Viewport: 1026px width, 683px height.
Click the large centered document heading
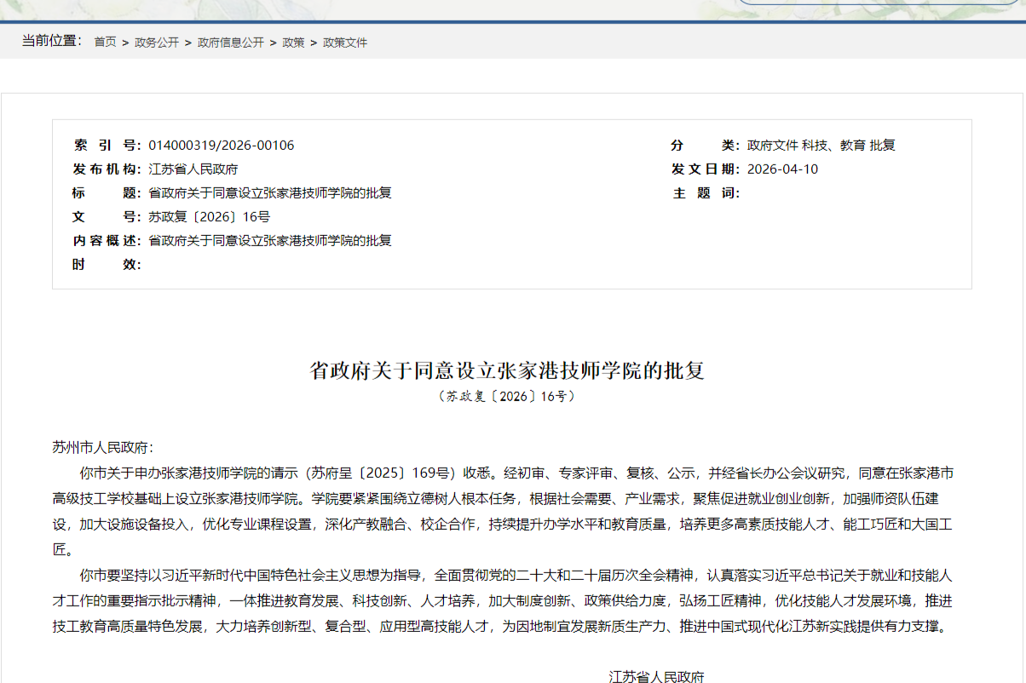(x=507, y=370)
